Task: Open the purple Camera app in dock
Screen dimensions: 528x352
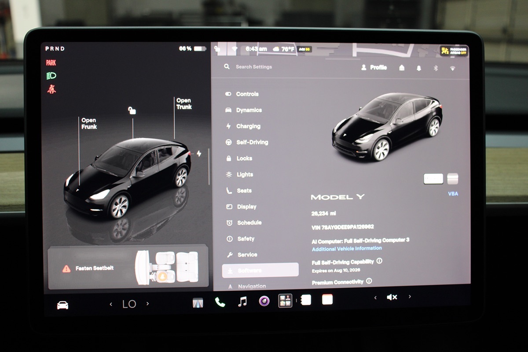Action: point(264,301)
